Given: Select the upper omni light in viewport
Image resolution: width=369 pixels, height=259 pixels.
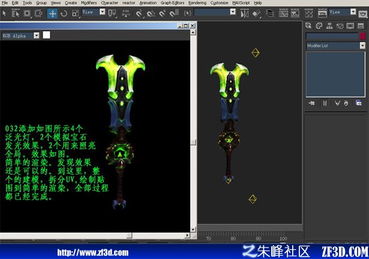Looking at the screenshot, I should (x=256, y=53).
